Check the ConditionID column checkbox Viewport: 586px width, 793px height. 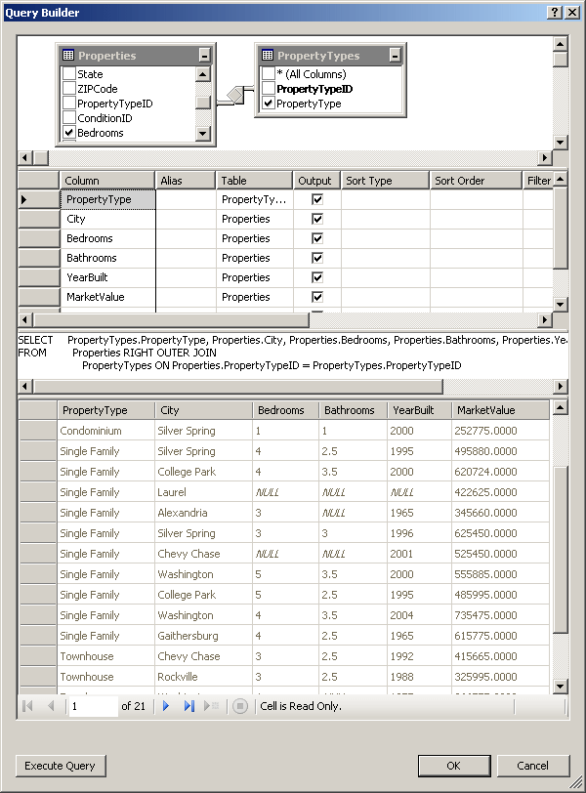coord(69,118)
